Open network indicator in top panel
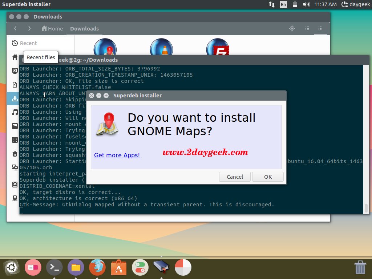The image size is (372, 279). [x=272, y=4]
